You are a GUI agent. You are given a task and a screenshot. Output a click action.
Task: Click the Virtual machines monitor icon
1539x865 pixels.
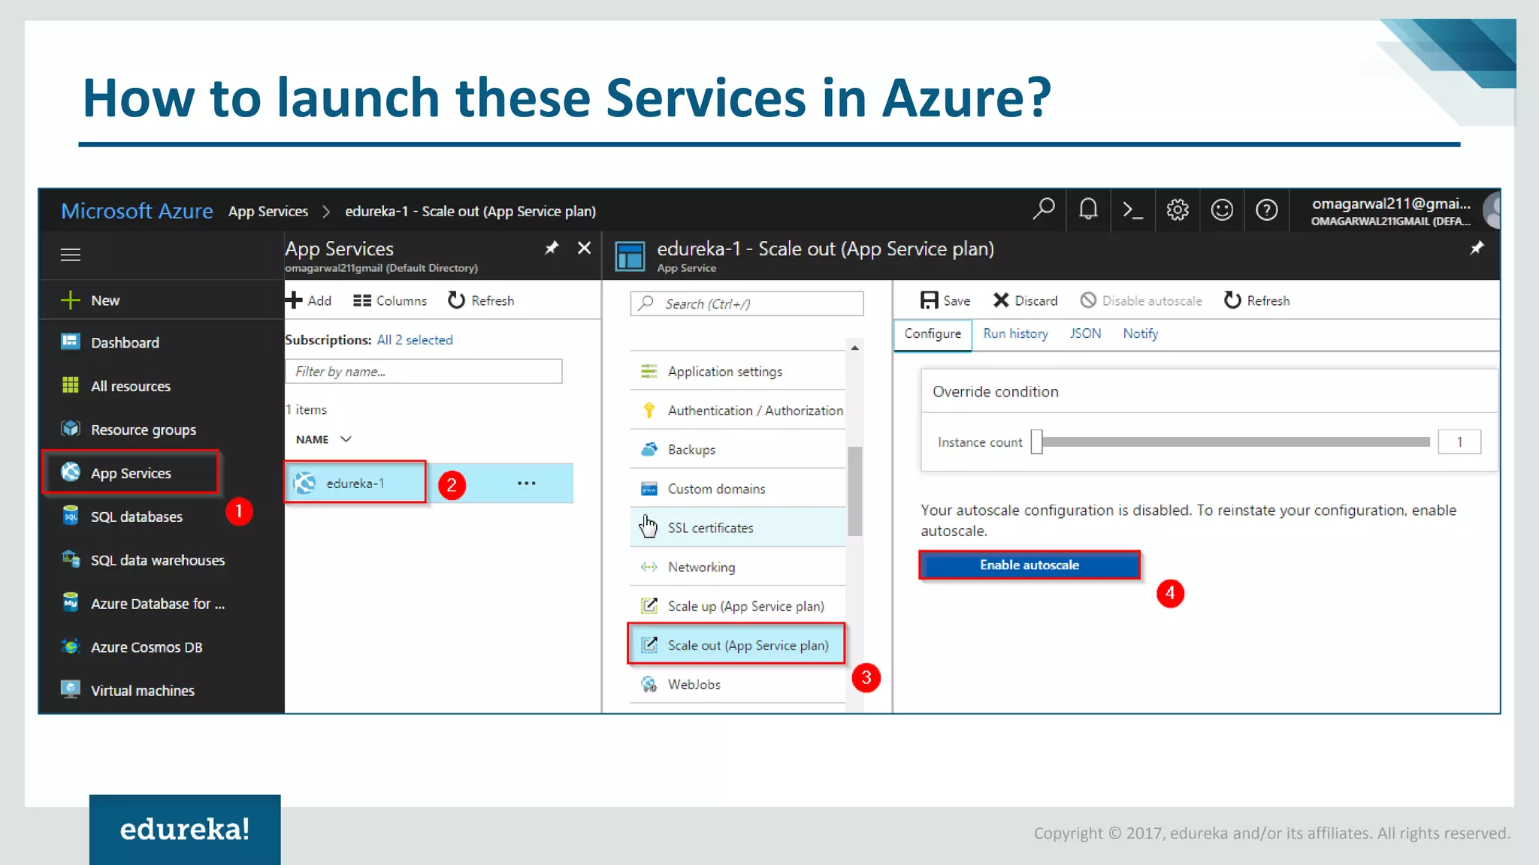[71, 689]
